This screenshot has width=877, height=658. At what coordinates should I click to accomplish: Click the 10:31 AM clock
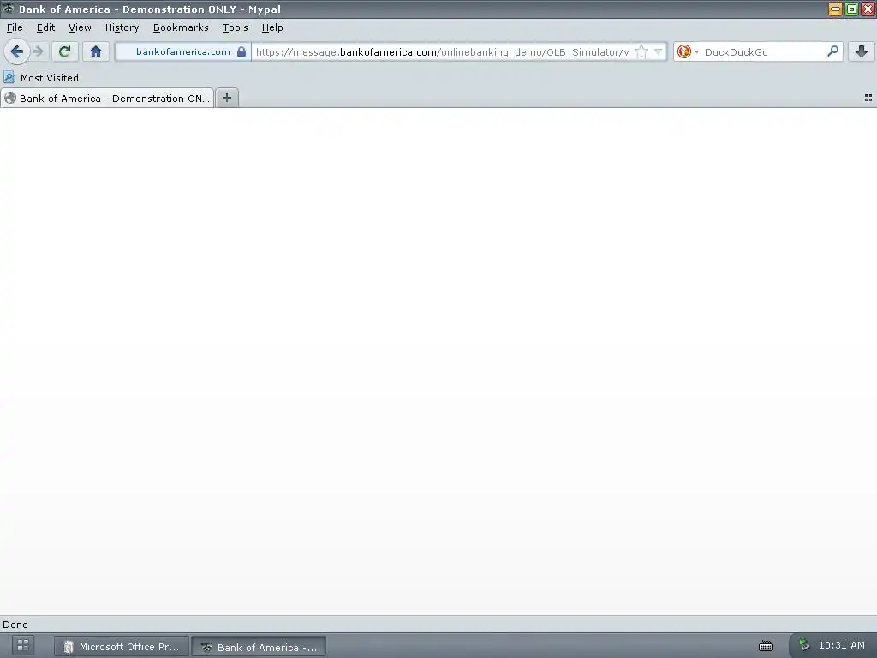841,645
